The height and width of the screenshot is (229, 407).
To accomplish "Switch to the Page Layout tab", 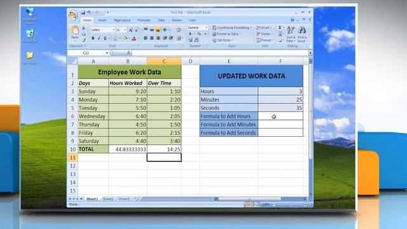I will pos(122,20).
